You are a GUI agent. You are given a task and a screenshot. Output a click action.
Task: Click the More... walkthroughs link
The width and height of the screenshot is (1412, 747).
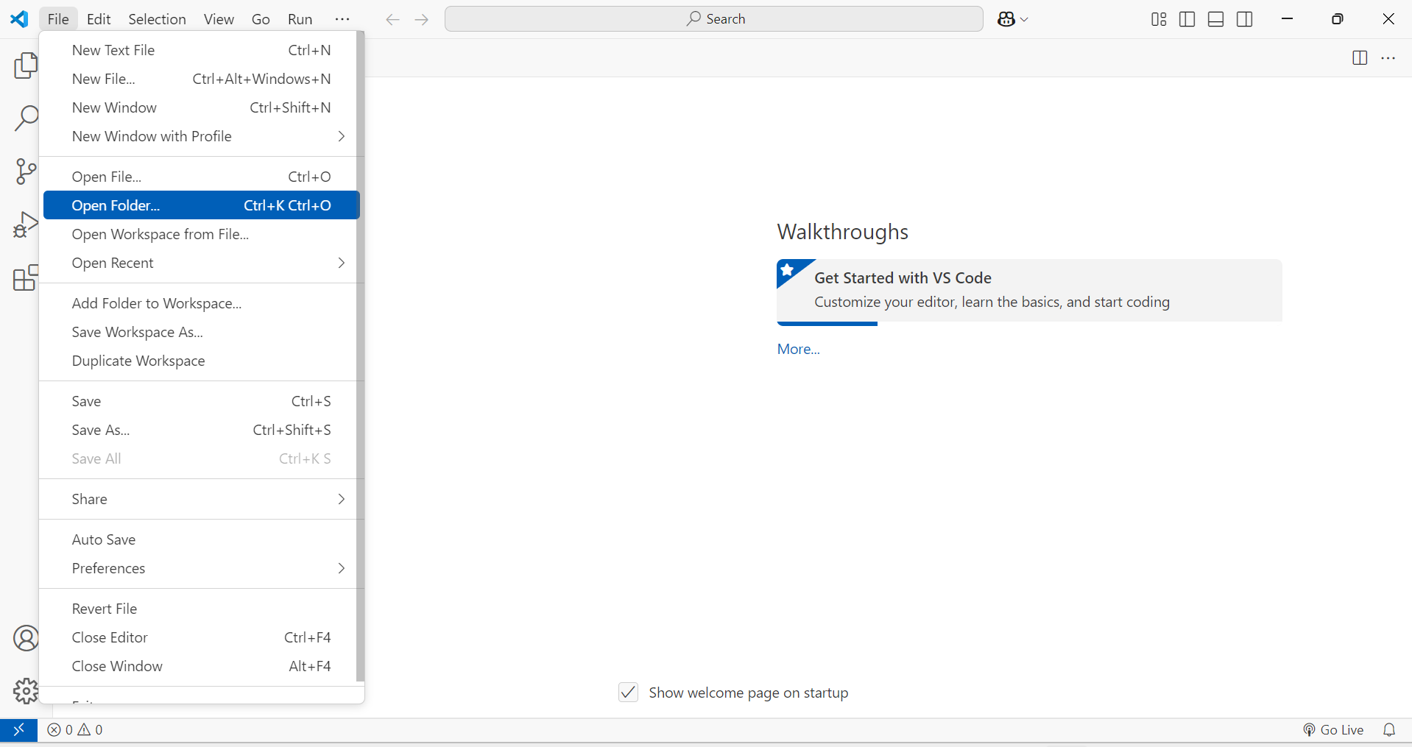(x=798, y=349)
